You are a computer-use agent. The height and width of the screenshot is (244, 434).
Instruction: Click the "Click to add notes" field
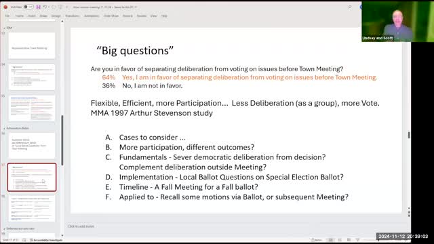(x=81, y=226)
